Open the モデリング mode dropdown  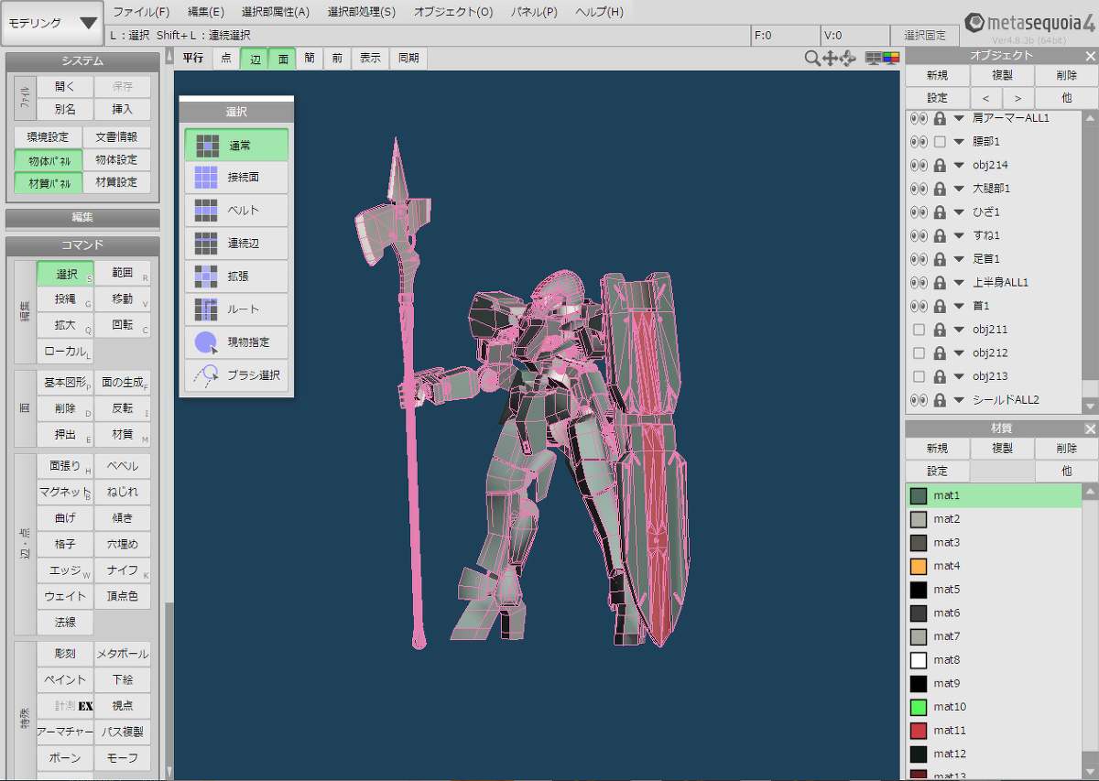point(51,23)
